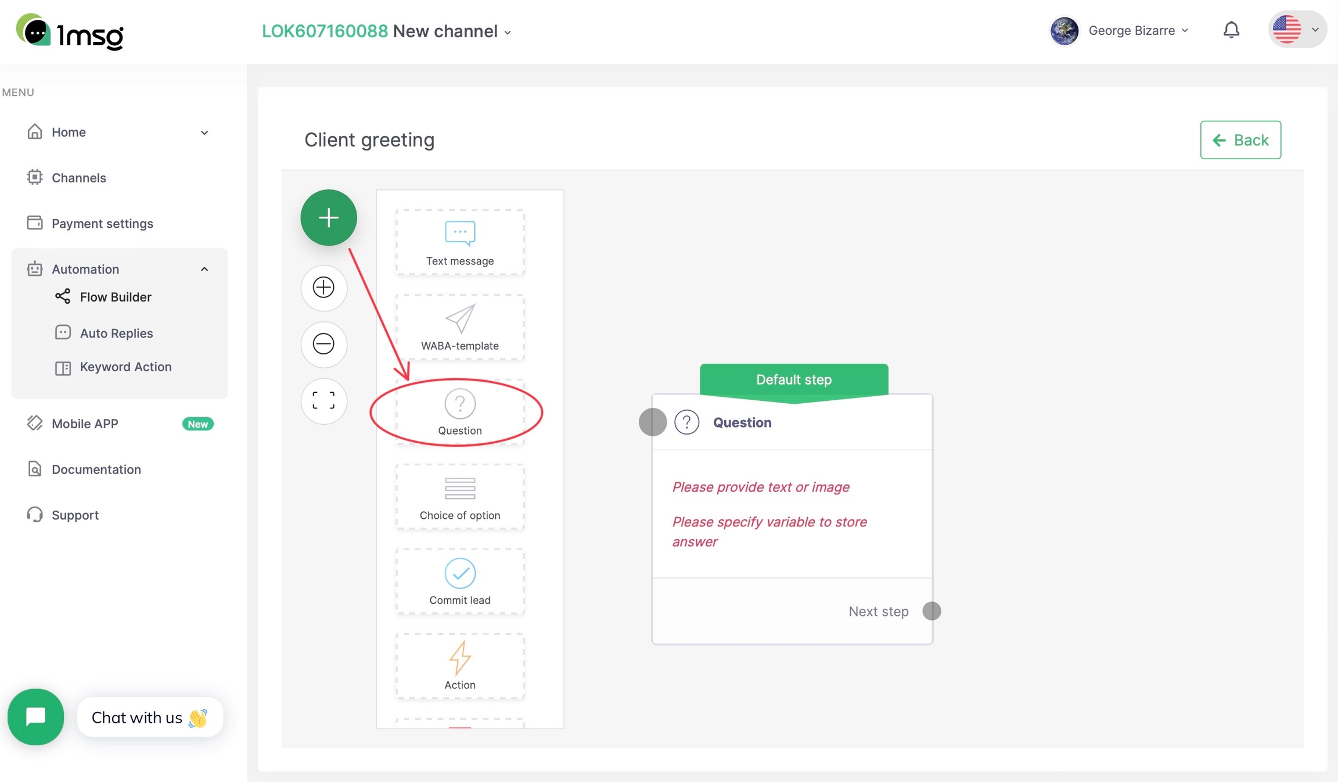This screenshot has height=782, width=1338.
Task: Add an Action block
Action: (x=459, y=666)
